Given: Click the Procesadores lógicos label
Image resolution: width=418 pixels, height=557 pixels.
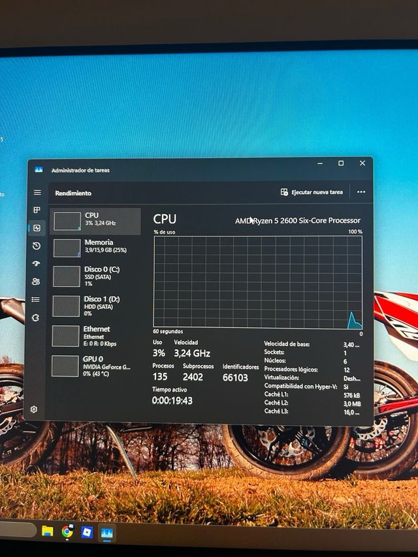Looking at the screenshot, I should [291, 370].
